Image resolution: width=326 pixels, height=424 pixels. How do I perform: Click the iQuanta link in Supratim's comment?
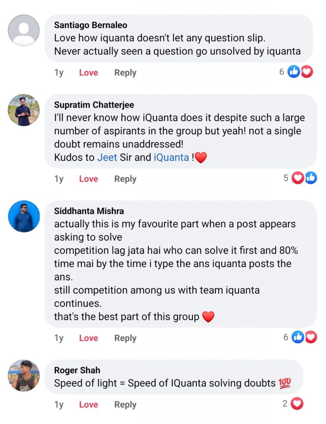tap(171, 157)
